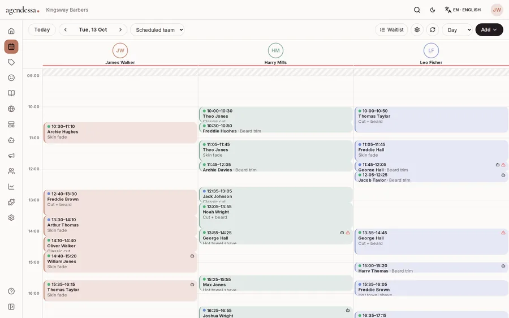Click the search magnifier icon

pyautogui.click(x=417, y=10)
